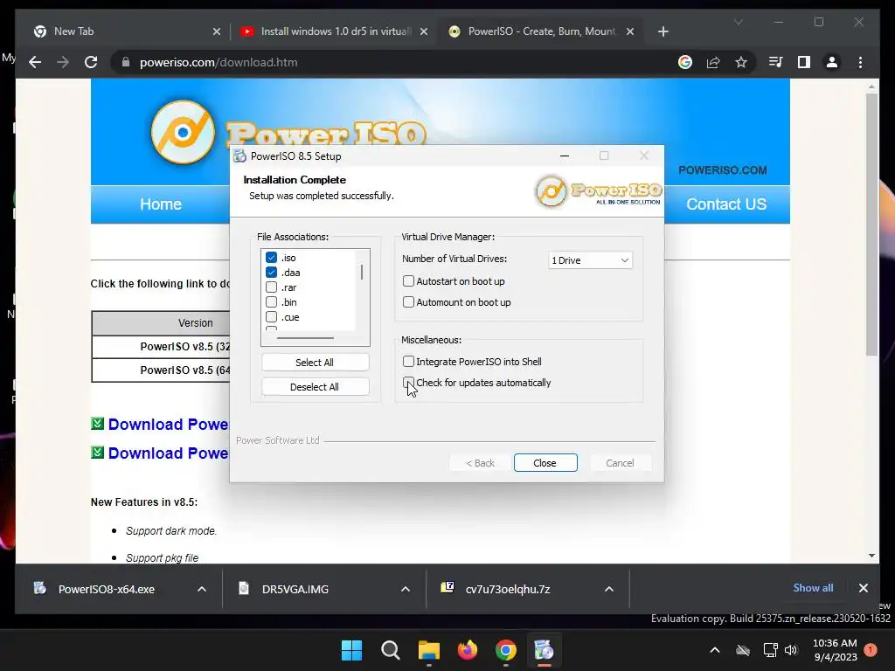The height and width of the screenshot is (671, 895).
Task: Open the notification bell badge
Action: pyautogui.click(x=871, y=650)
